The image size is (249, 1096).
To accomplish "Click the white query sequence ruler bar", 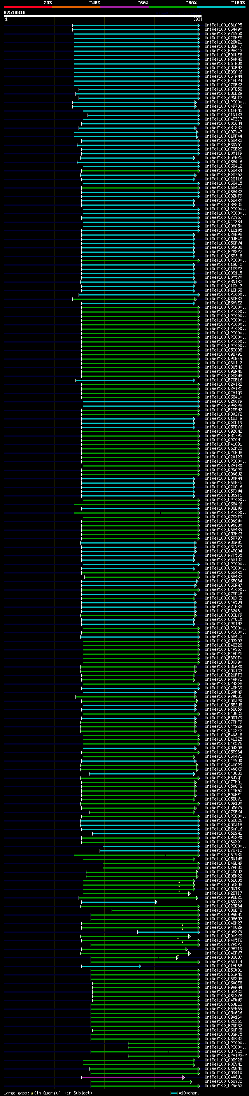I will [102, 16].
